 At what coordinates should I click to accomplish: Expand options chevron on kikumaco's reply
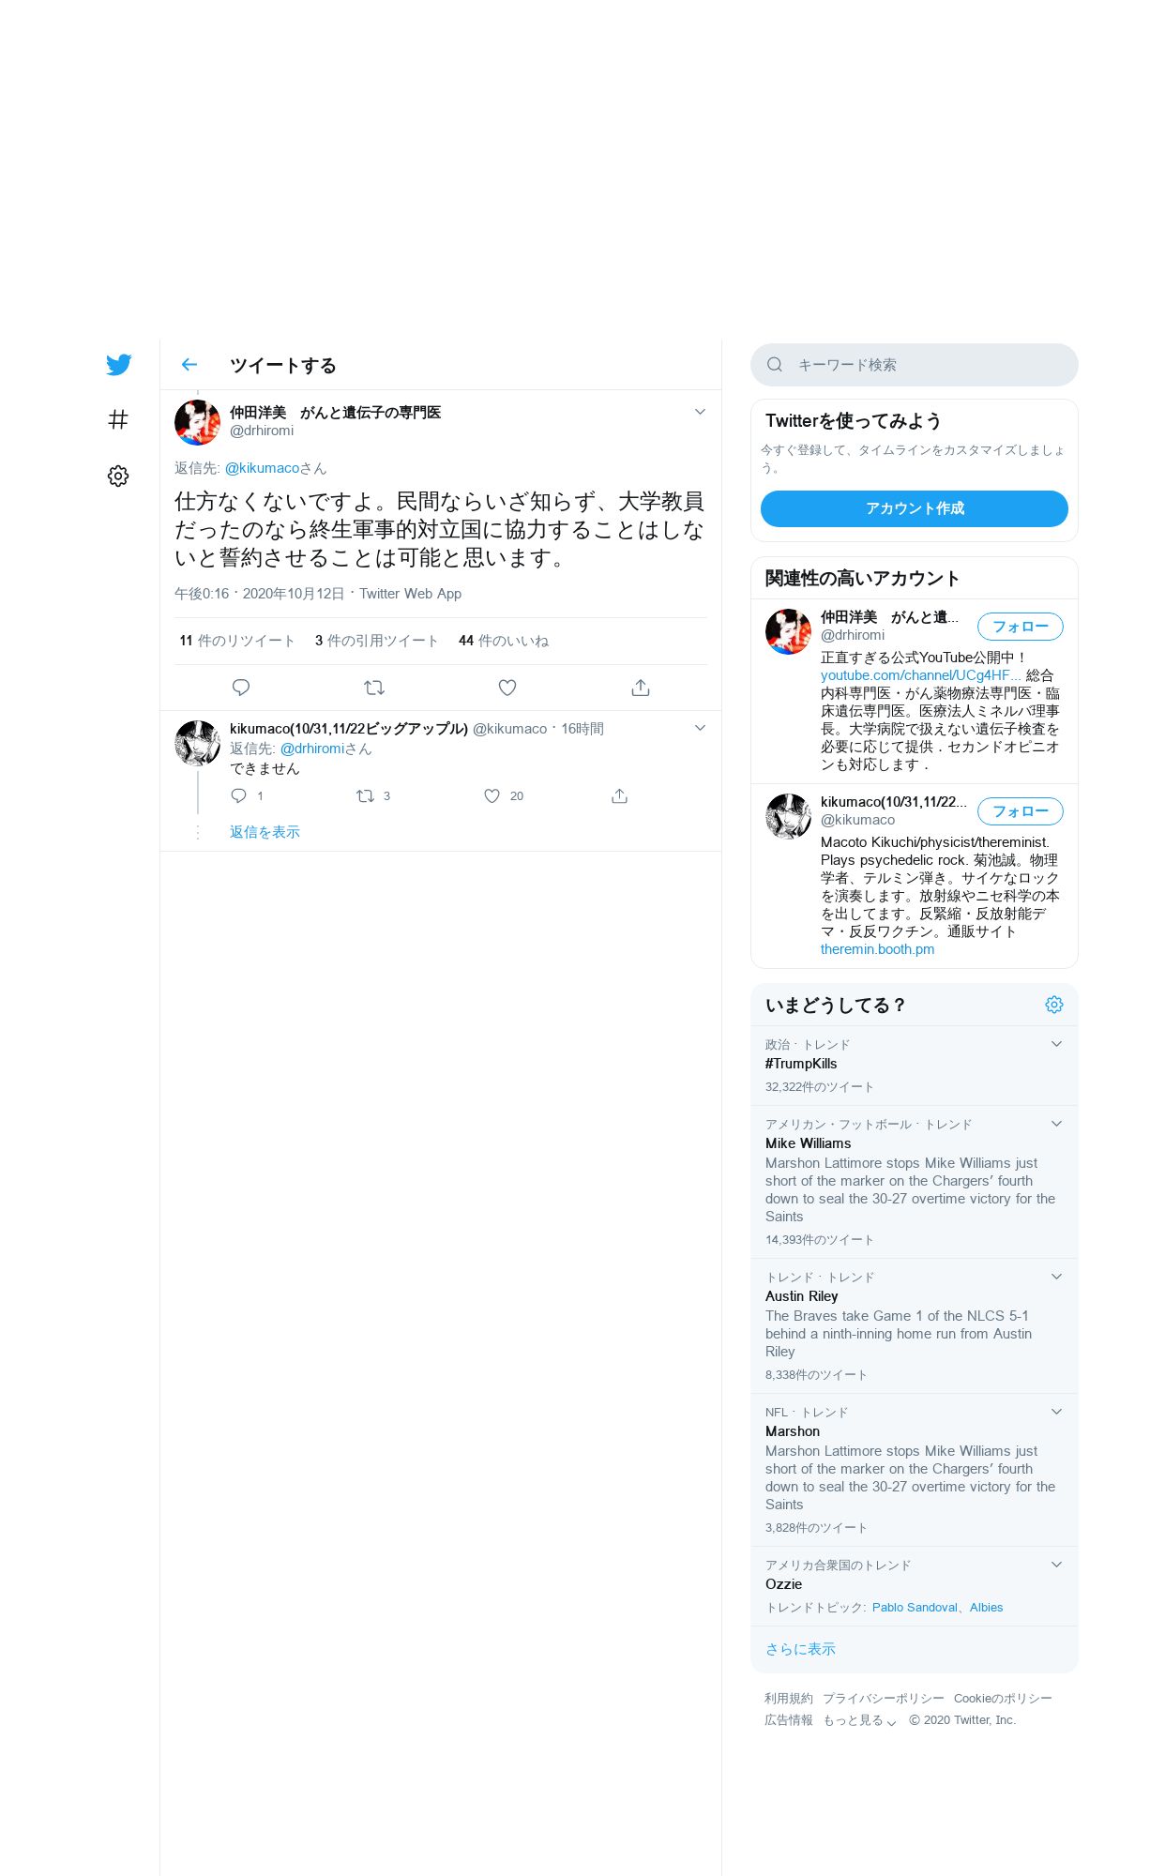pos(700,728)
